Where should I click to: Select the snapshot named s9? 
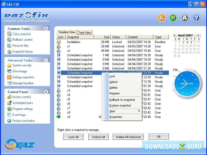tap(68, 117)
